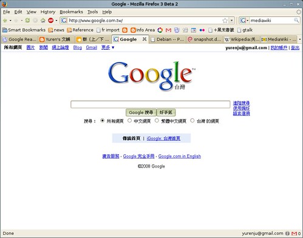303x238 pixels.
Task: Open the Adblock Plus dropdown arrow
Action: (x=56, y=21)
